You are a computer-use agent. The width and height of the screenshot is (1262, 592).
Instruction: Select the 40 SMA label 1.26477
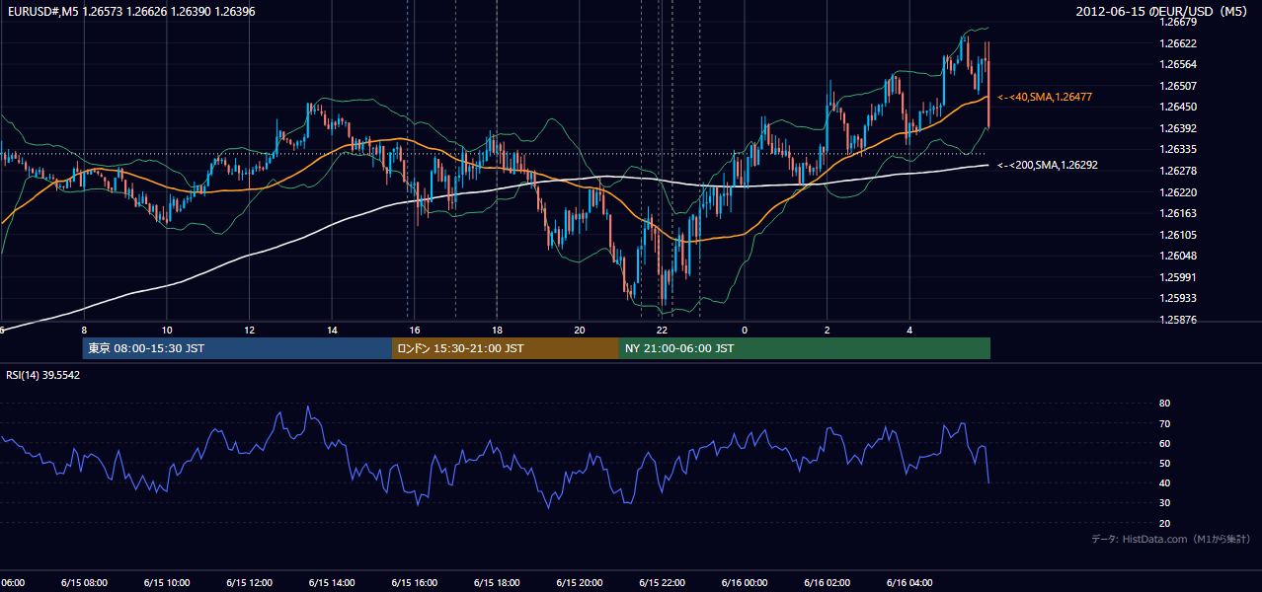coord(1044,97)
